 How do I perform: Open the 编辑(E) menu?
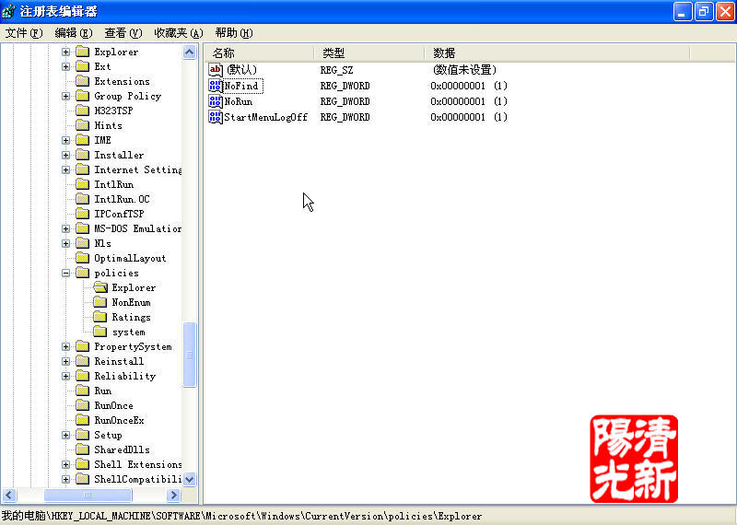pos(74,33)
